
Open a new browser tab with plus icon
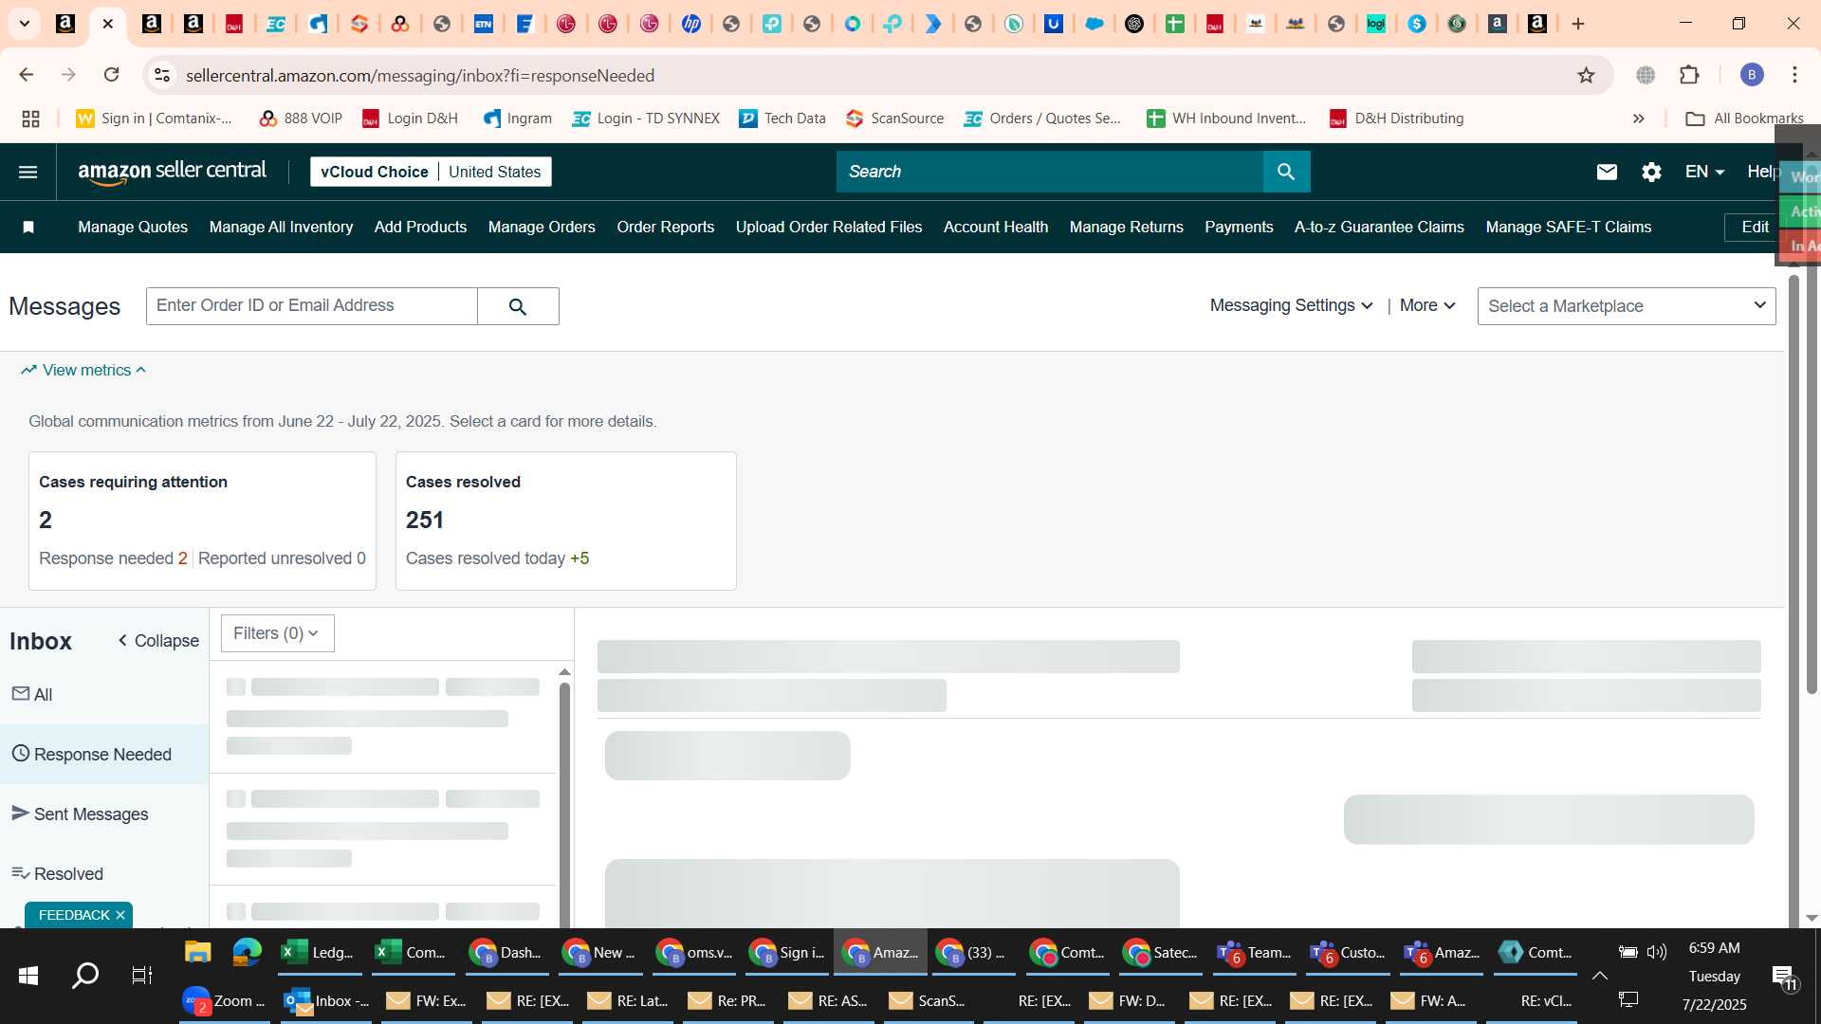(x=1578, y=24)
